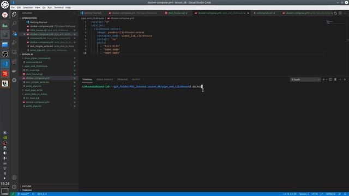
Task: Open the Search view in activity bar
Action: (x=14, y=23)
